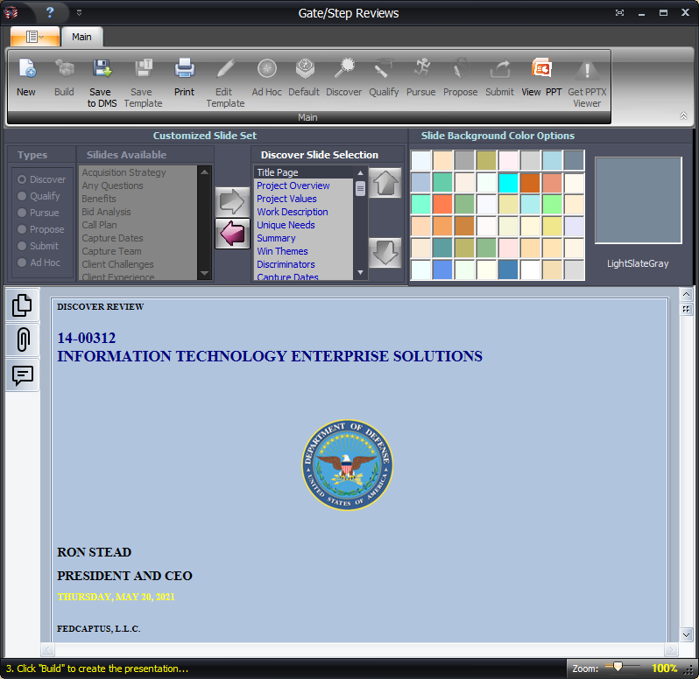The height and width of the screenshot is (679, 699).
Task: Choose the Ad Hoc radio option
Action: coord(23,262)
